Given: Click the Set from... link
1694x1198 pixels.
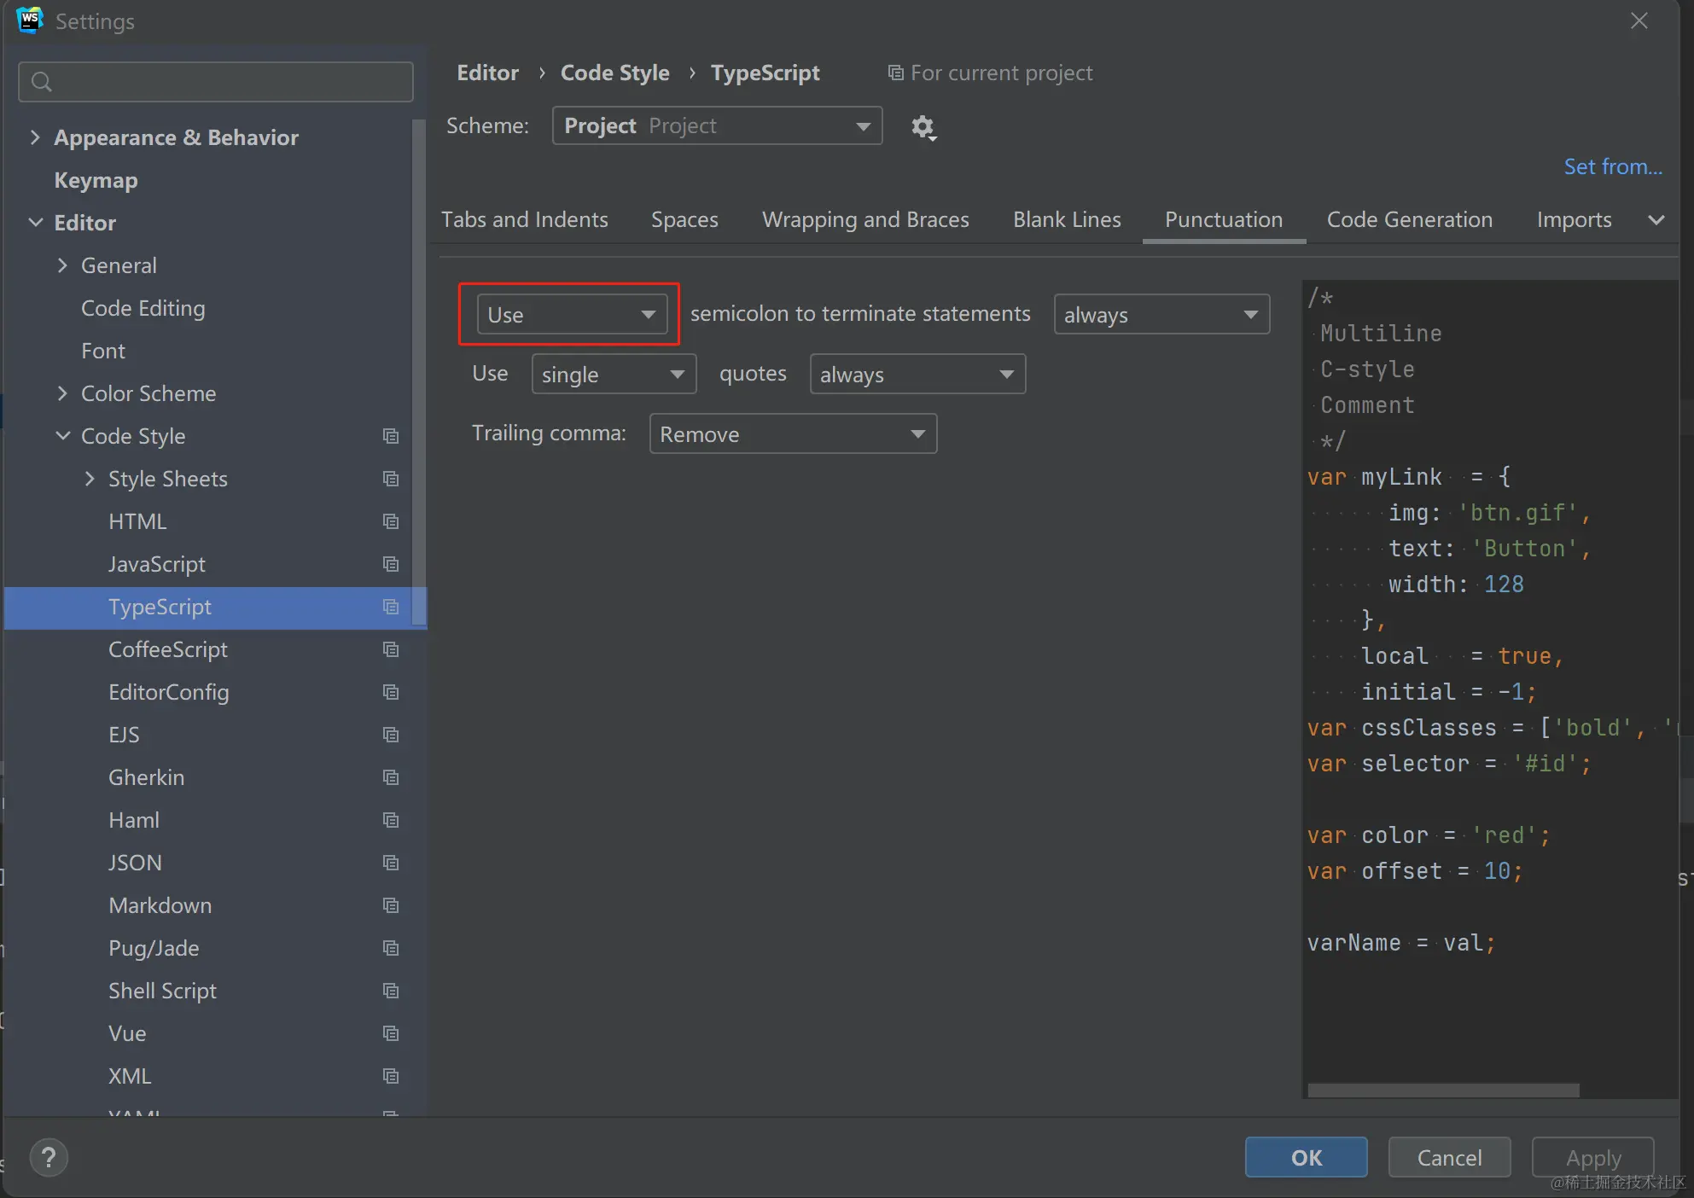Looking at the screenshot, I should pos(1612,166).
